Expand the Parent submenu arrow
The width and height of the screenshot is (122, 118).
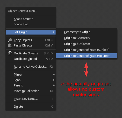click(54, 85)
